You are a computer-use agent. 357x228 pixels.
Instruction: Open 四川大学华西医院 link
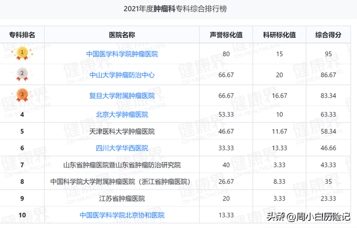[122, 148]
